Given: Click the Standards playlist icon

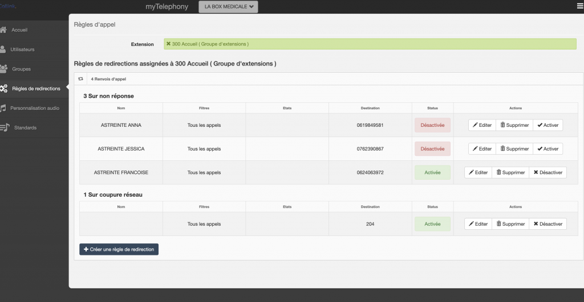Looking at the screenshot, I should tap(4, 127).
